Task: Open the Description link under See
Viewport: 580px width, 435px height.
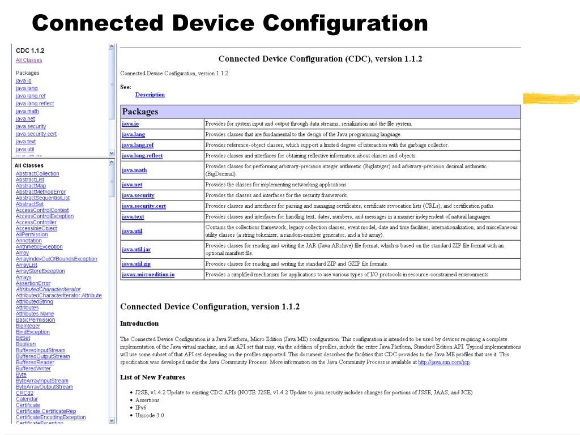Action: point(150,95)
